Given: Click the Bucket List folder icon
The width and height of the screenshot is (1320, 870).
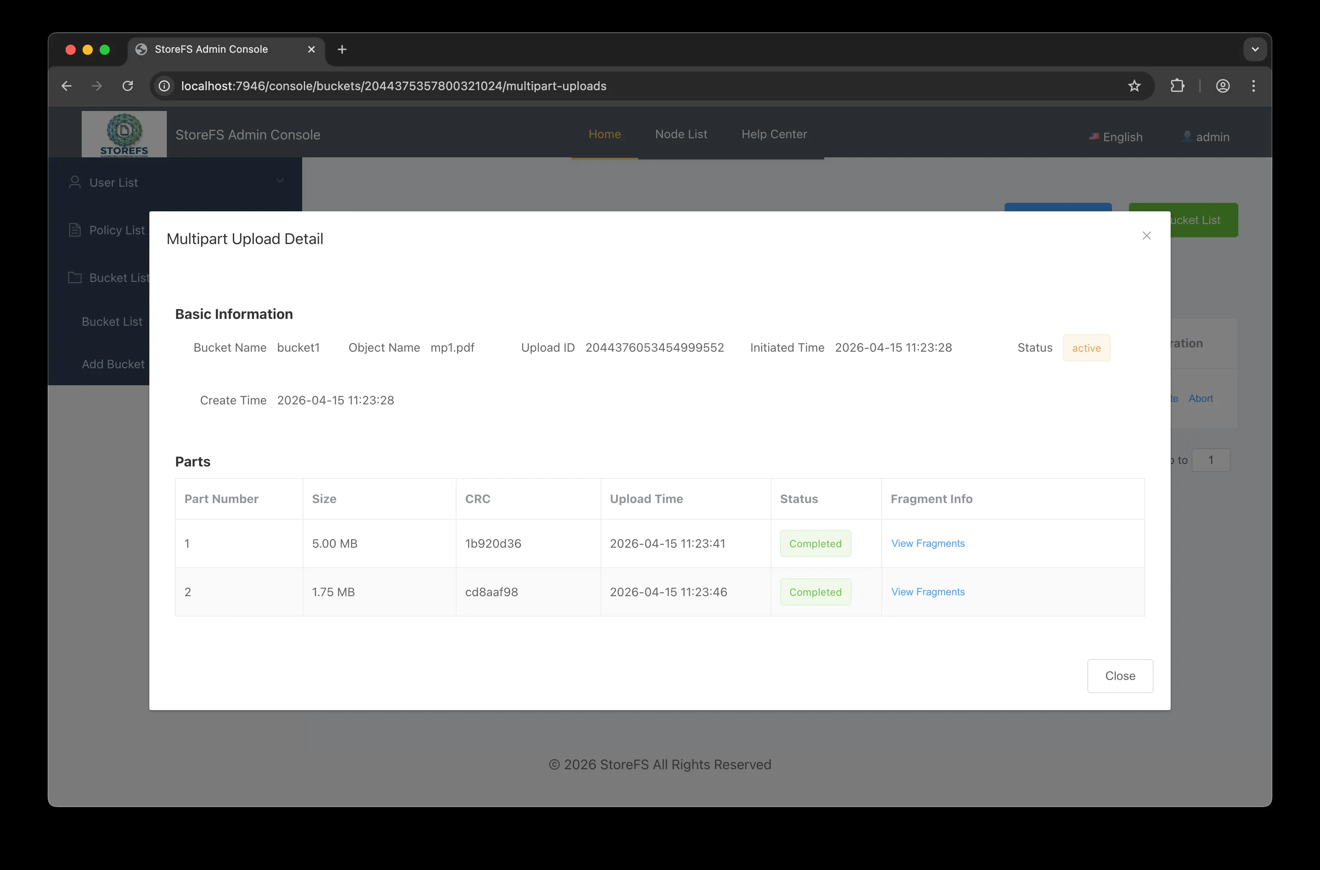Looking at the screenshot, I should coord(74,278).
